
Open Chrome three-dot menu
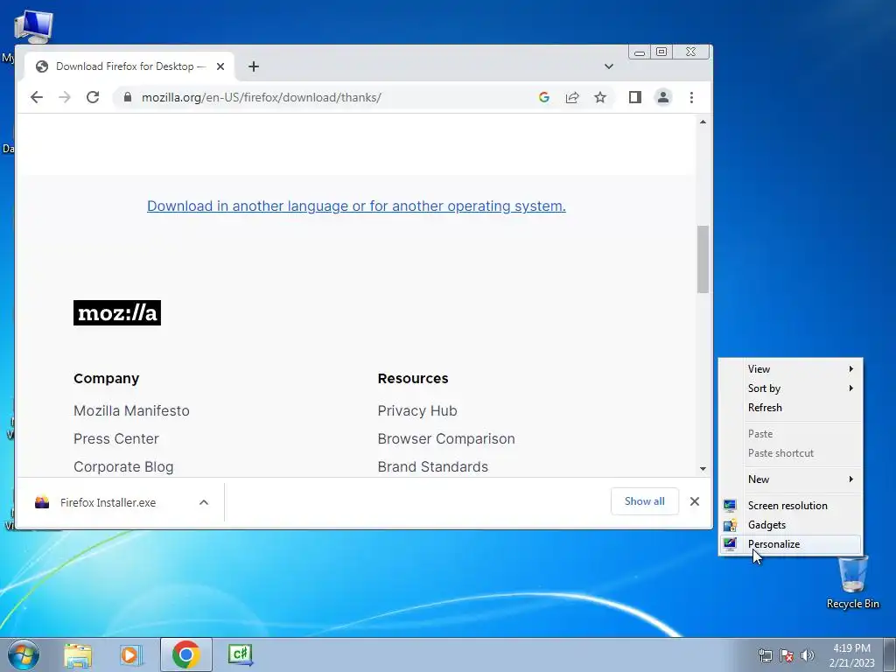[691, 97]
